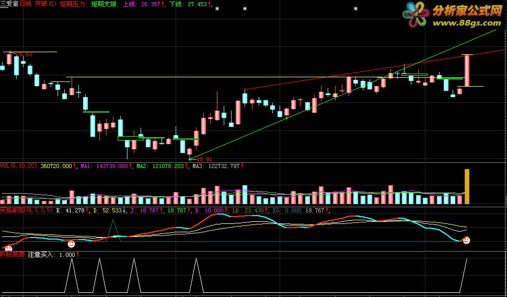
Task: Click the leftmost smiley face at chart edge
Action: (x=8, y=248)
